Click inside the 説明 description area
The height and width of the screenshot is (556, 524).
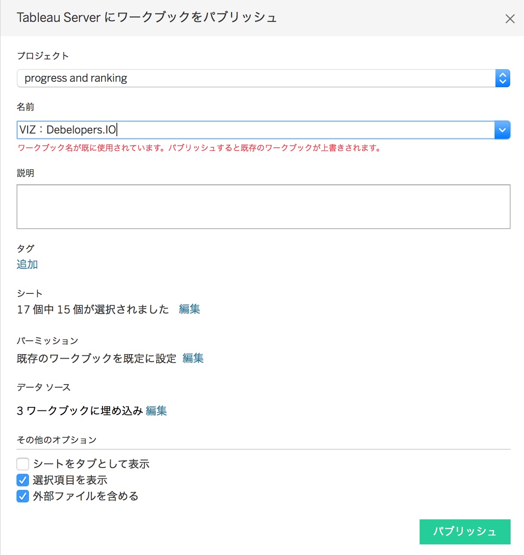(x=263, y=206)
